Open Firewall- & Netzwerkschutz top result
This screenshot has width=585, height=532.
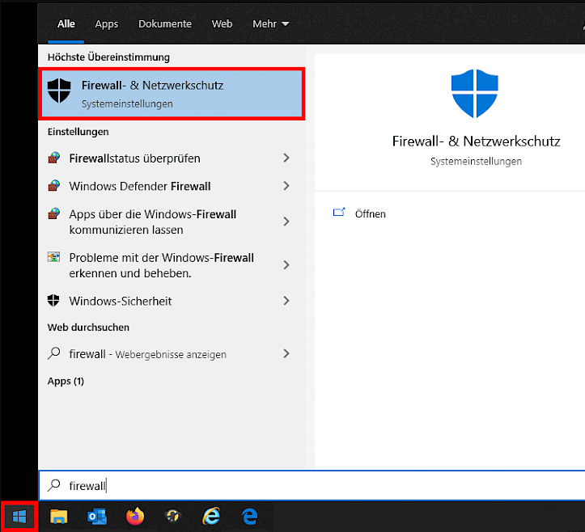coord(172,94)
